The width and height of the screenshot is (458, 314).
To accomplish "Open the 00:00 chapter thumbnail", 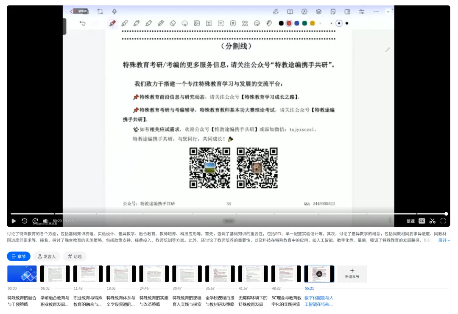I will click(x=22, y=273).
